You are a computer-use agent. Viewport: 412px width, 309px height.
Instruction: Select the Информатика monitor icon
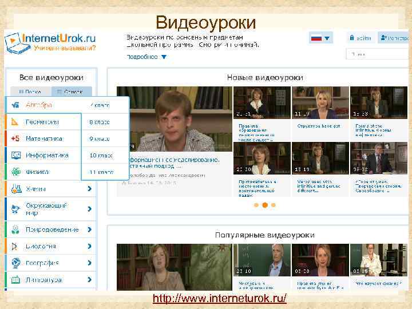coord(16,155)
